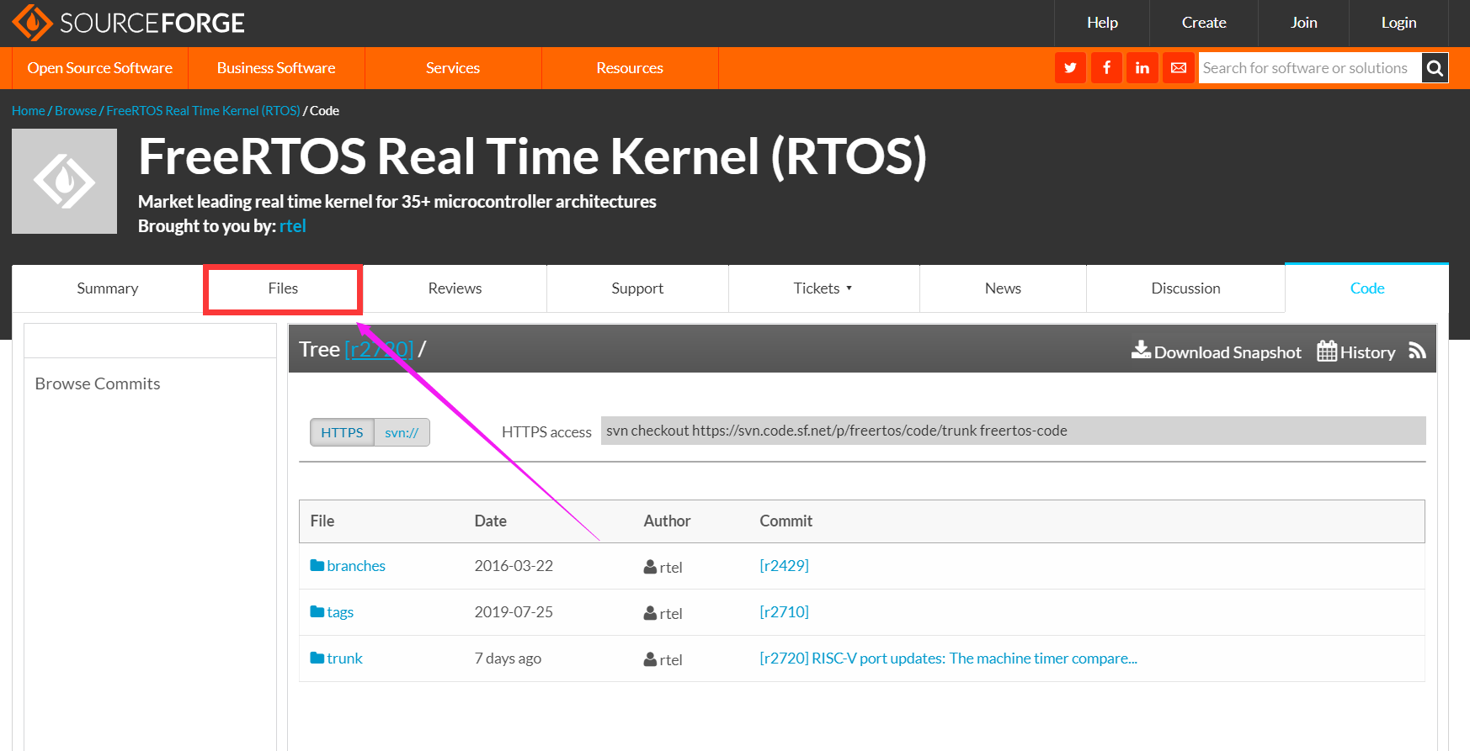Click the email newsletter envelope icon

pos(1179,68)
